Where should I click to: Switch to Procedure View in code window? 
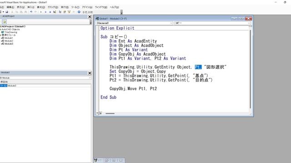tap(97, 113)
